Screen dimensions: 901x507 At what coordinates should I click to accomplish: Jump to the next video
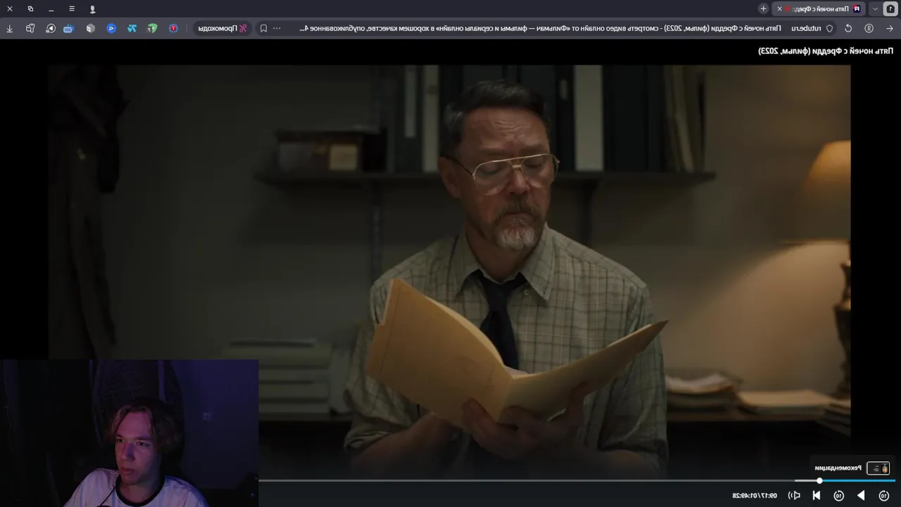[x=817, y=496]
